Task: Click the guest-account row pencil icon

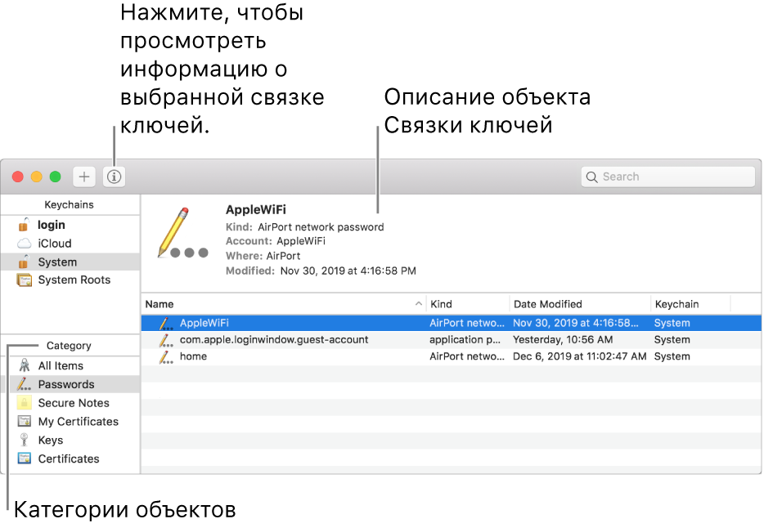Action: click(x=166, y=340)
